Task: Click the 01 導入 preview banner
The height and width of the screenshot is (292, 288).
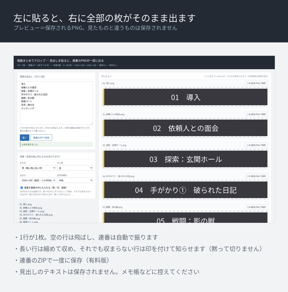Action: (185, 97)
